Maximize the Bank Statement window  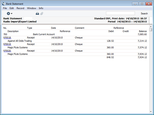pos(142,4)
